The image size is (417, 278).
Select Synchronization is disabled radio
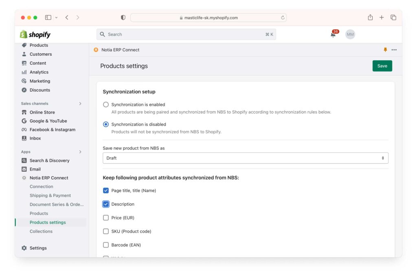(106, 124)
